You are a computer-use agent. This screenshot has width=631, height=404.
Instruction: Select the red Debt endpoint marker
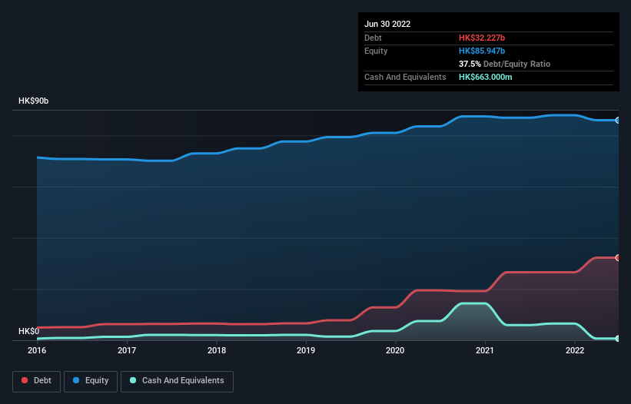point(618,257)
